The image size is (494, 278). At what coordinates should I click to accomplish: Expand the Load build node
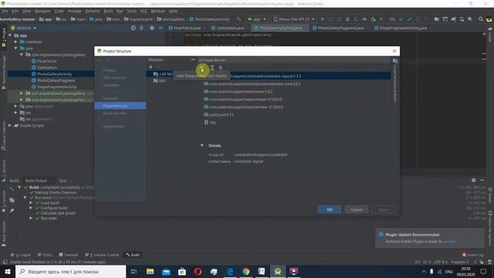(31, 203)
